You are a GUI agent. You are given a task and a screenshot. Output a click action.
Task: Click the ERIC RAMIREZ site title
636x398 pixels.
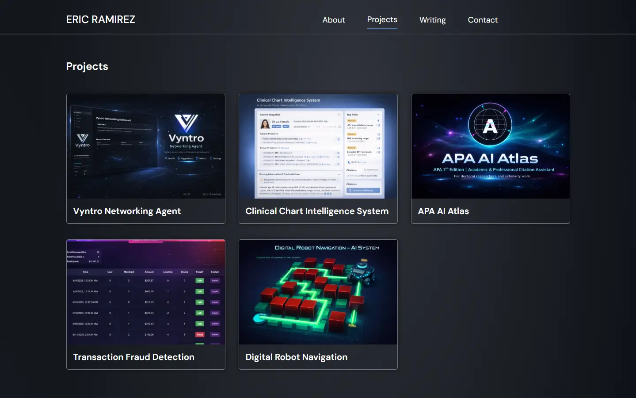(100, 19)
